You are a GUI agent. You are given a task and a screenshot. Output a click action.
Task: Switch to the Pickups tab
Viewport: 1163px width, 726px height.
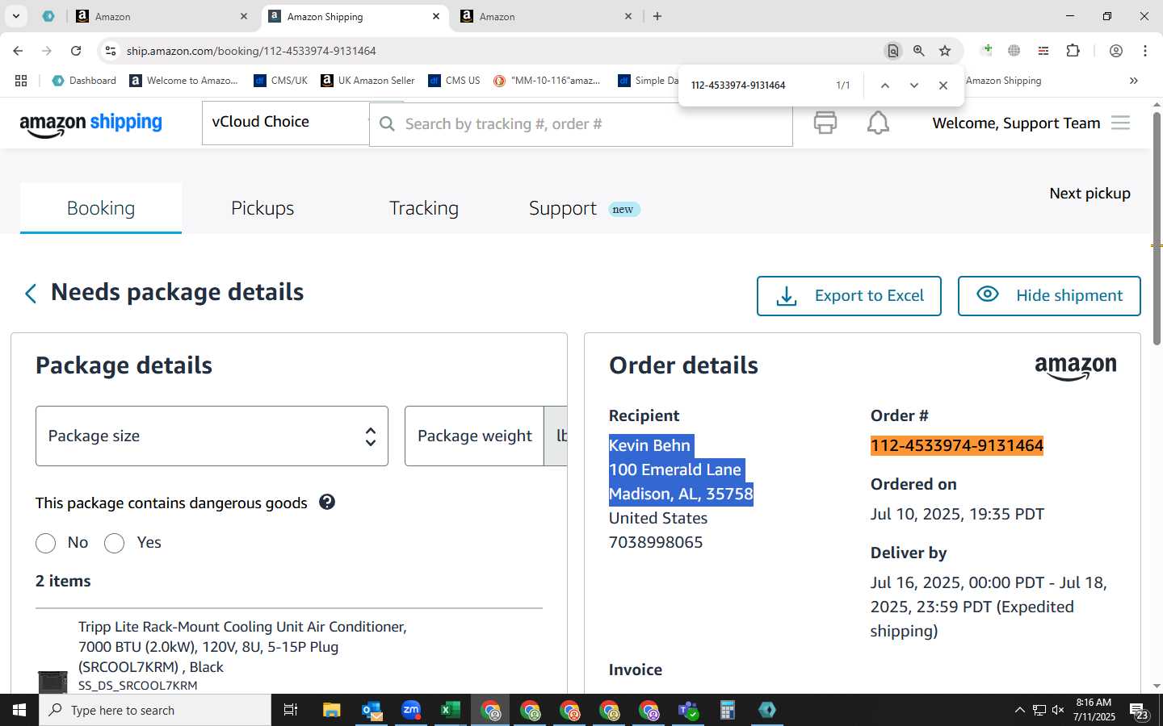coord(262,208)
